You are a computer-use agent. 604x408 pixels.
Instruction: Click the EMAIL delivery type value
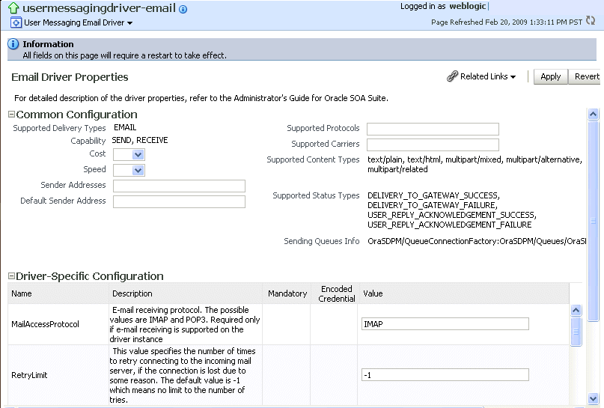point(125,127)
